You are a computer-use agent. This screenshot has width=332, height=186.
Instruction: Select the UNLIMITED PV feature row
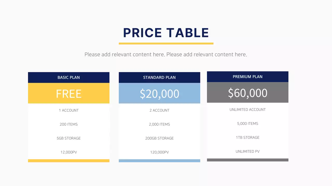pyautogui.click(x=248, y=151)
